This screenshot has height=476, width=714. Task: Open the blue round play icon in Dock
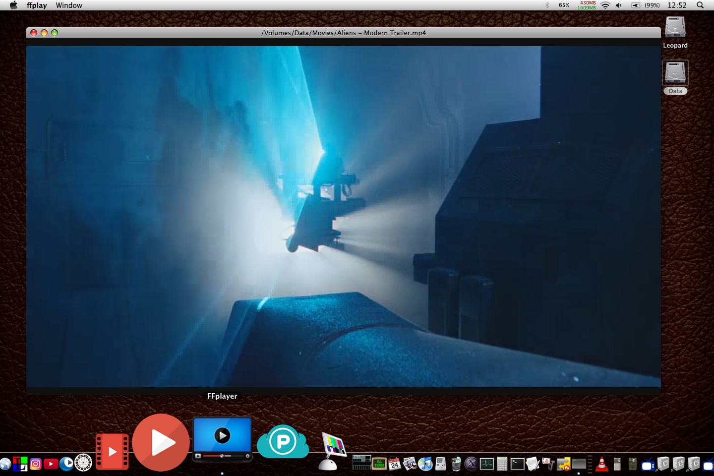pos(66,464)
